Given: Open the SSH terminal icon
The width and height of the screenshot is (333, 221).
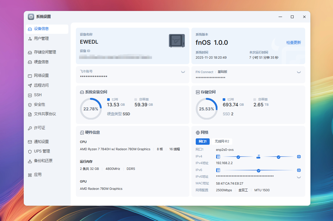Looking at the screenshot, I should (30, 95).
